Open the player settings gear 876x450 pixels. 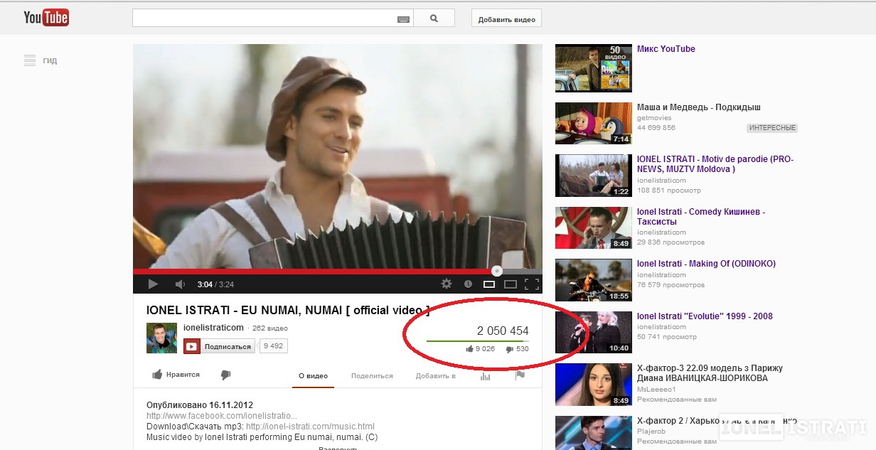point(447,284)
